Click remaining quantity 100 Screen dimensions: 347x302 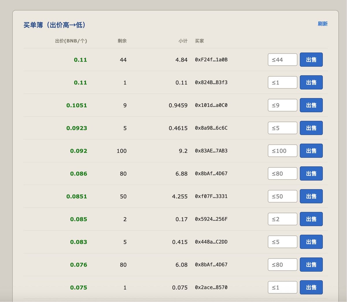coord(122,151)
